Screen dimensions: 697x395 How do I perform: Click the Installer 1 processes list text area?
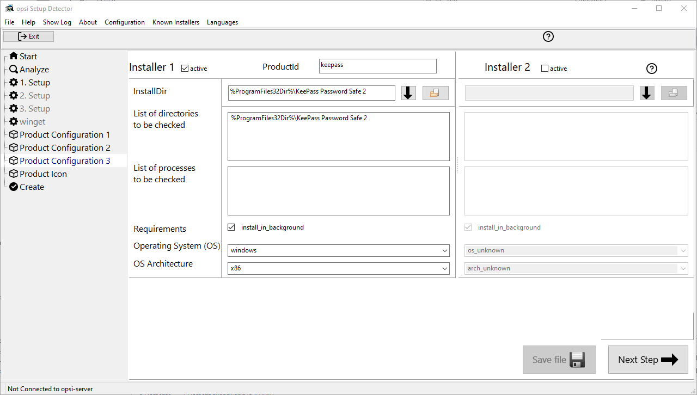(339, 191)
